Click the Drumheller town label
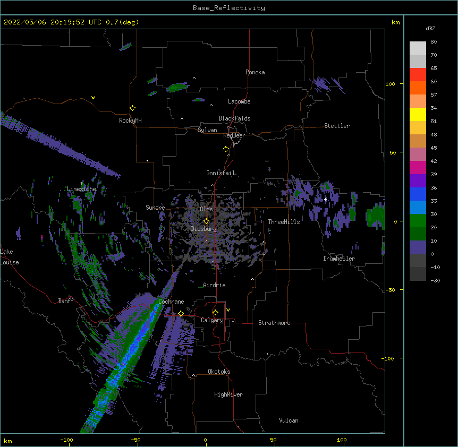Viewport: 458px width, 447px height. coord(339,259)
